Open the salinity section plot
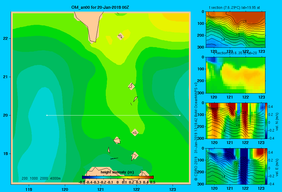This screenshot has height=192, width=282. (x=235, y=75)
